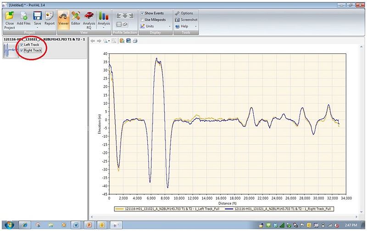Click the Close Project button
This screenshot has width=367, height=231.
(x=10, y=20)
